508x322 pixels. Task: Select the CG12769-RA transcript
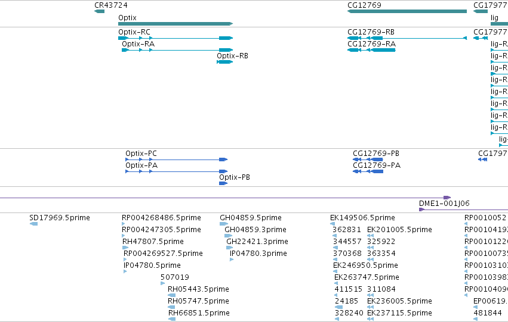(371, 50)
